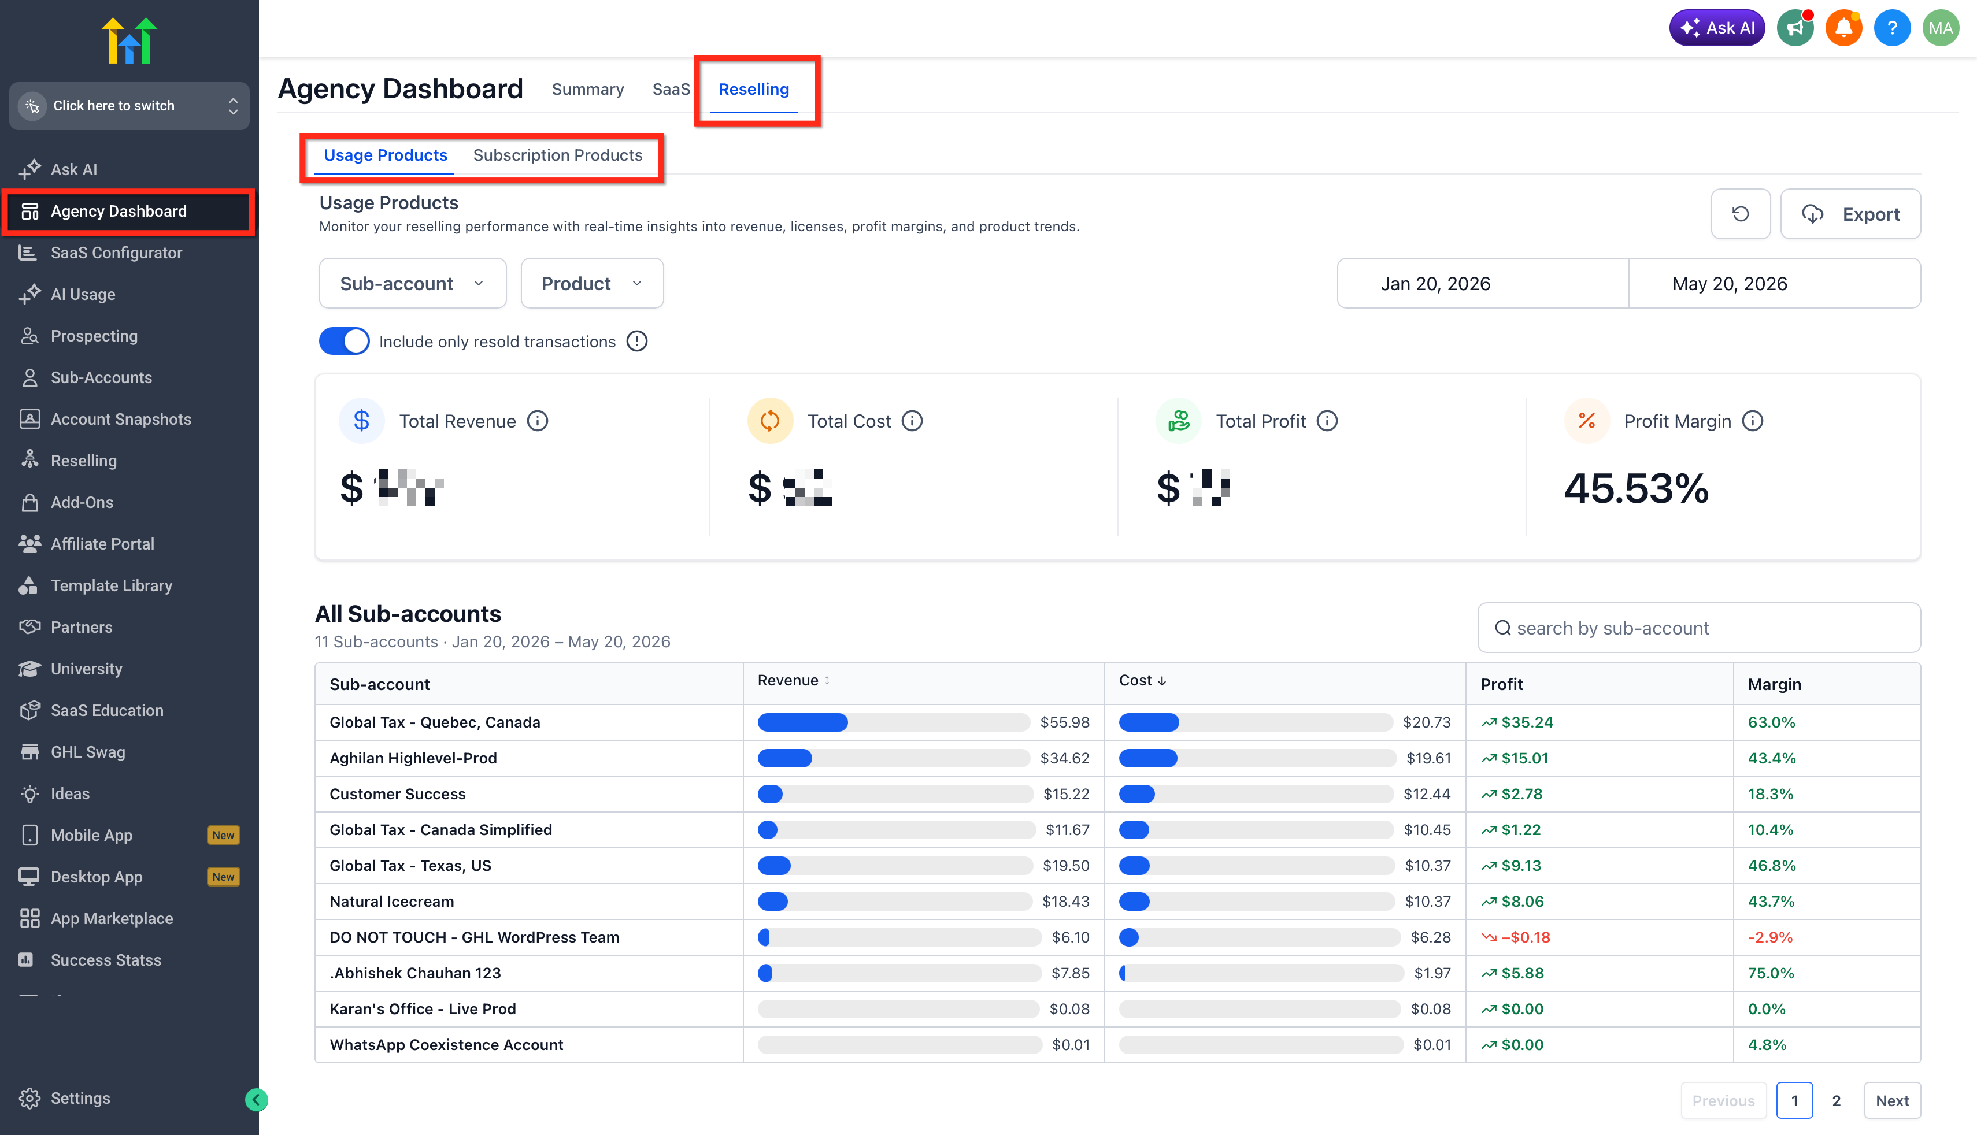Image resolution: width=1977 pixels, height=1135 pixels.
Task: Open the Product filter dropdown
Action: [x=592, y=283]
